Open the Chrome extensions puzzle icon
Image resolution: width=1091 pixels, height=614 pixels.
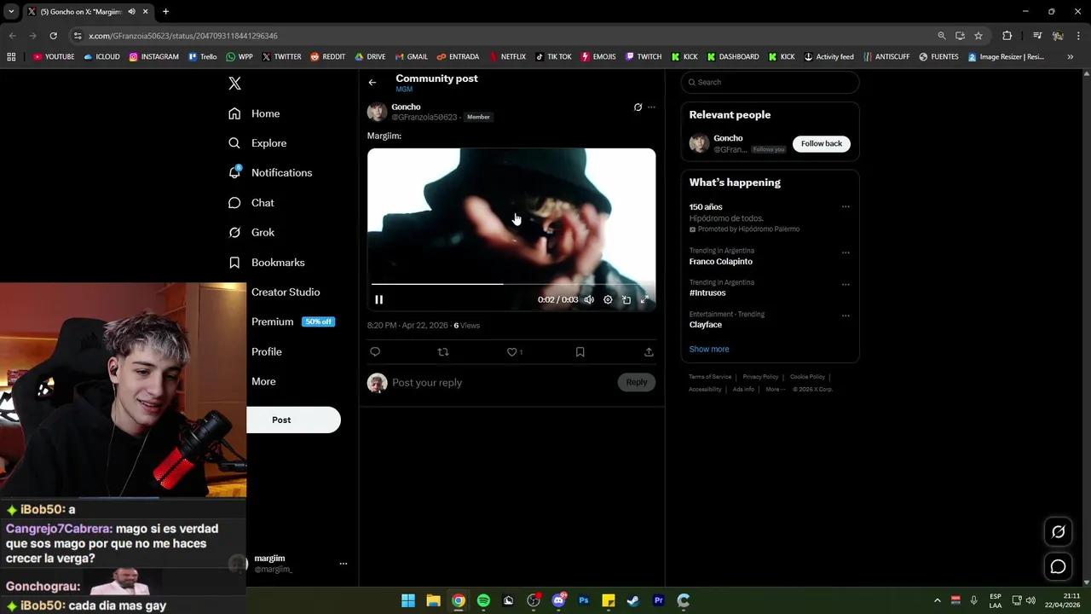(x=1007, y=36)
